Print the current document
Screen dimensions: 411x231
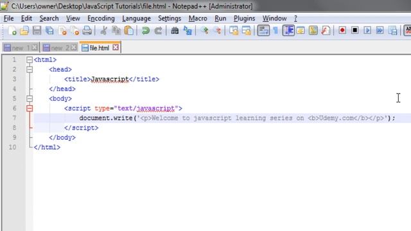pyautogui.click(x=87, y=31)
